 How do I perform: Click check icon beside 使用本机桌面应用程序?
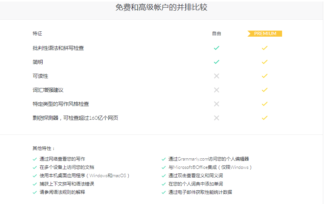(35, 176)
